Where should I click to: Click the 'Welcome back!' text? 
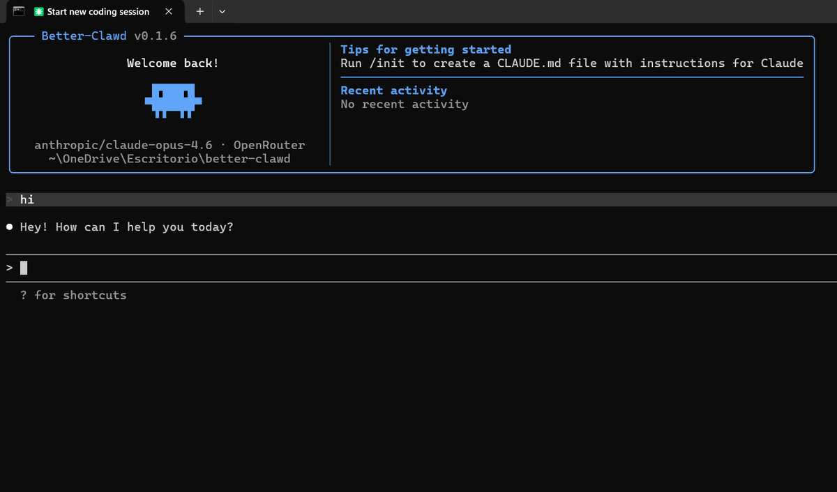[172, 63]
